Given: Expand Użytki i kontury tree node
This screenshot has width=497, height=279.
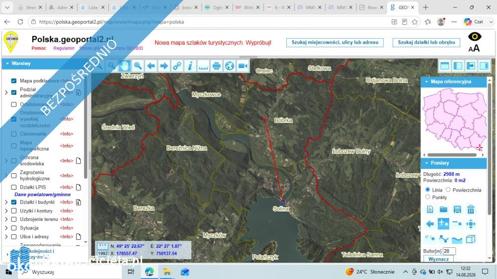Looking at the screenshot, I should [6, 210].
